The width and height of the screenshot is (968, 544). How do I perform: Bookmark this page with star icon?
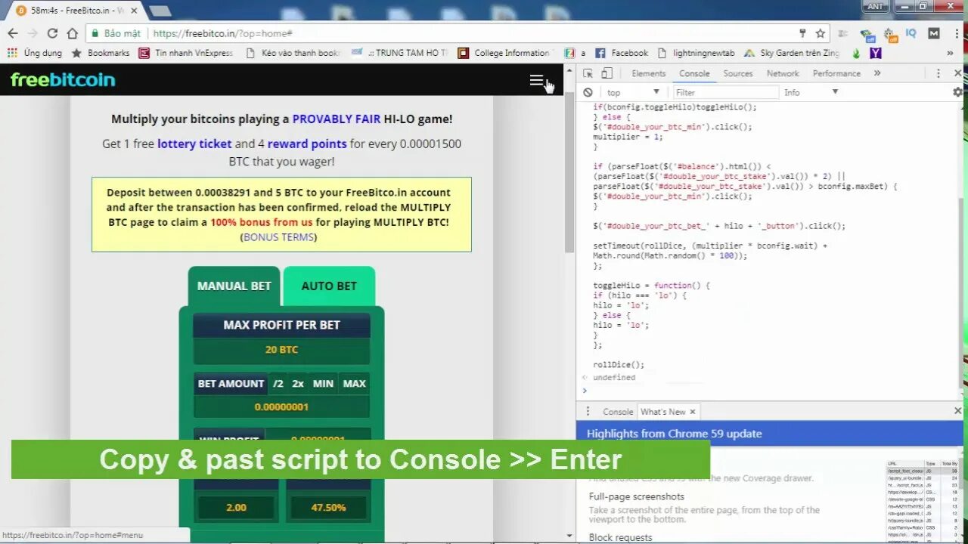click(820, 33)
